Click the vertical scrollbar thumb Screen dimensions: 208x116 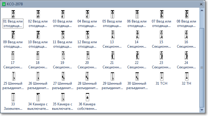tap(202, 68)
